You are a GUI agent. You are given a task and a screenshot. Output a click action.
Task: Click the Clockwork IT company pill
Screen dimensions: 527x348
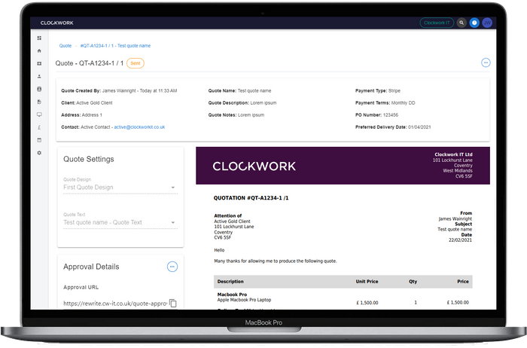click(x=437, y=23)
